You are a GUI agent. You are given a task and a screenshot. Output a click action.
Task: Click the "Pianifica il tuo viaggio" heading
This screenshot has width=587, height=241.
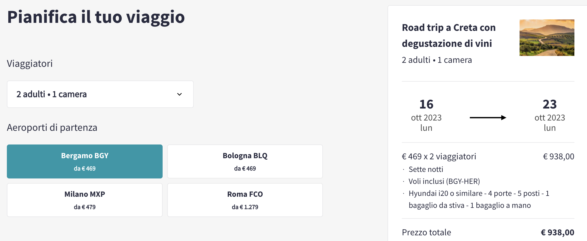coord(96,17)
